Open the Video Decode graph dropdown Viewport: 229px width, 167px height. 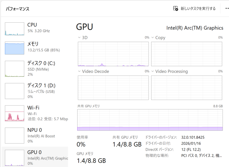point(79,71)
